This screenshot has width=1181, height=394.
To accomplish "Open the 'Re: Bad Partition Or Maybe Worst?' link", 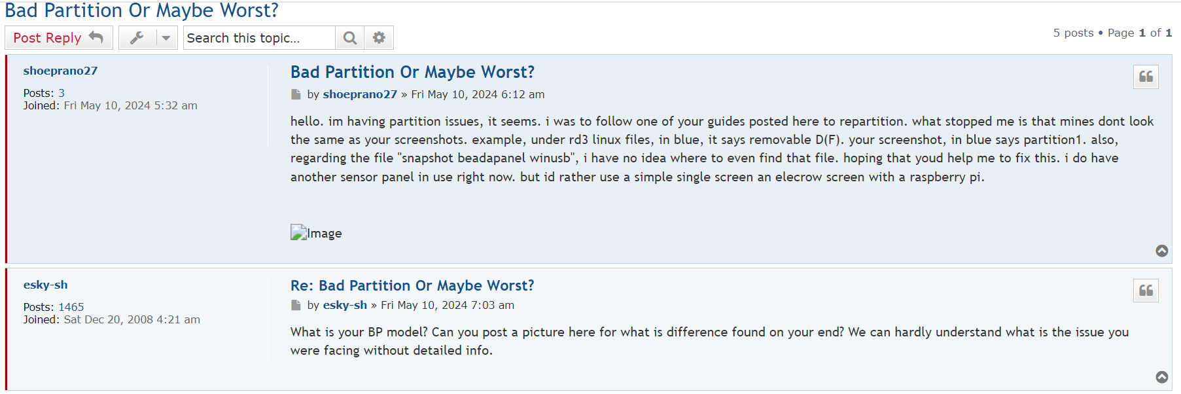I will (x=412, y=285).
